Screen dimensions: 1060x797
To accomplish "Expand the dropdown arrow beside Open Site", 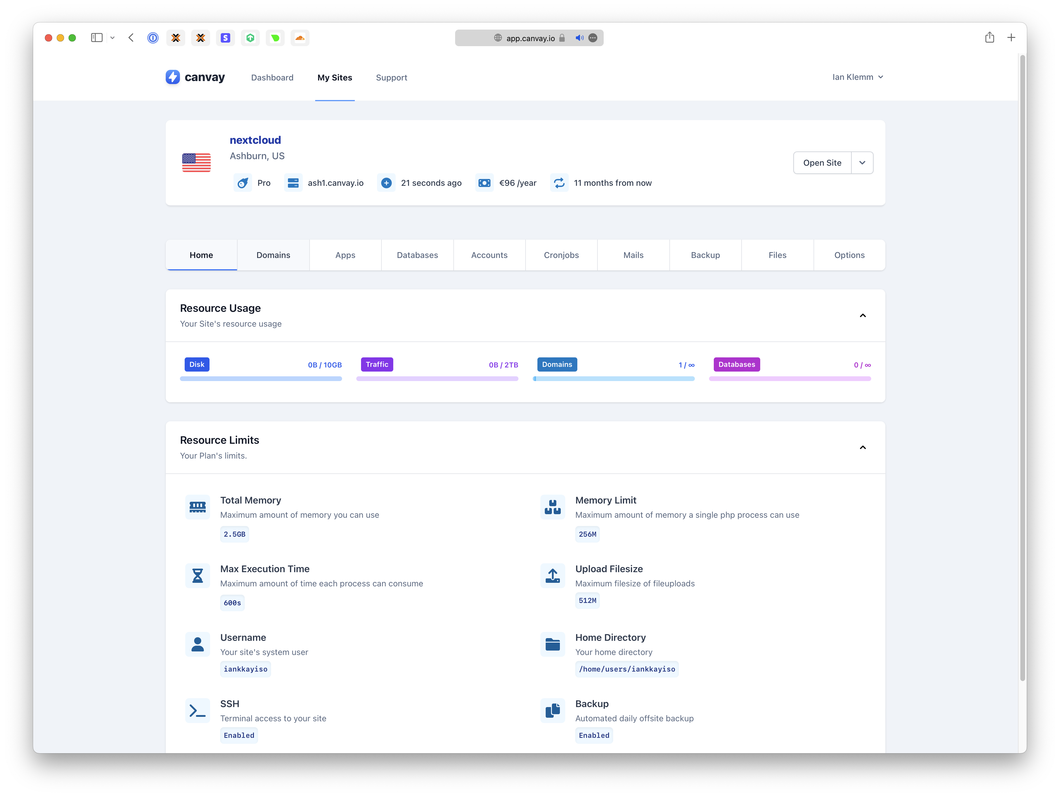I will coord(862,163).
